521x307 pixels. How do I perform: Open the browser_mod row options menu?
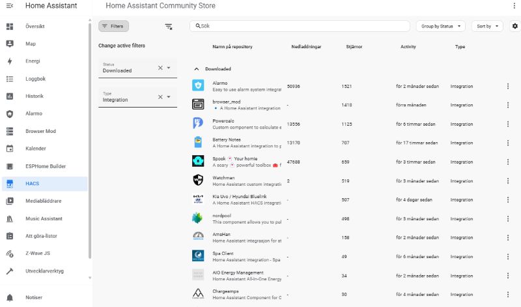[508, 105]
